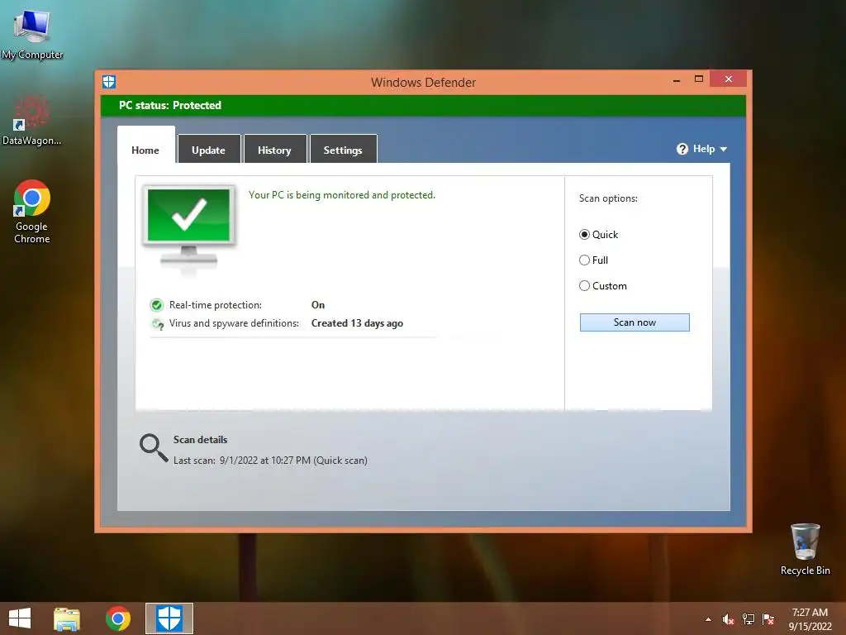The height and width of the screenshot is (635, 846).
Task: Click the "Scan options:" label
Action: [x=608, y=198]
